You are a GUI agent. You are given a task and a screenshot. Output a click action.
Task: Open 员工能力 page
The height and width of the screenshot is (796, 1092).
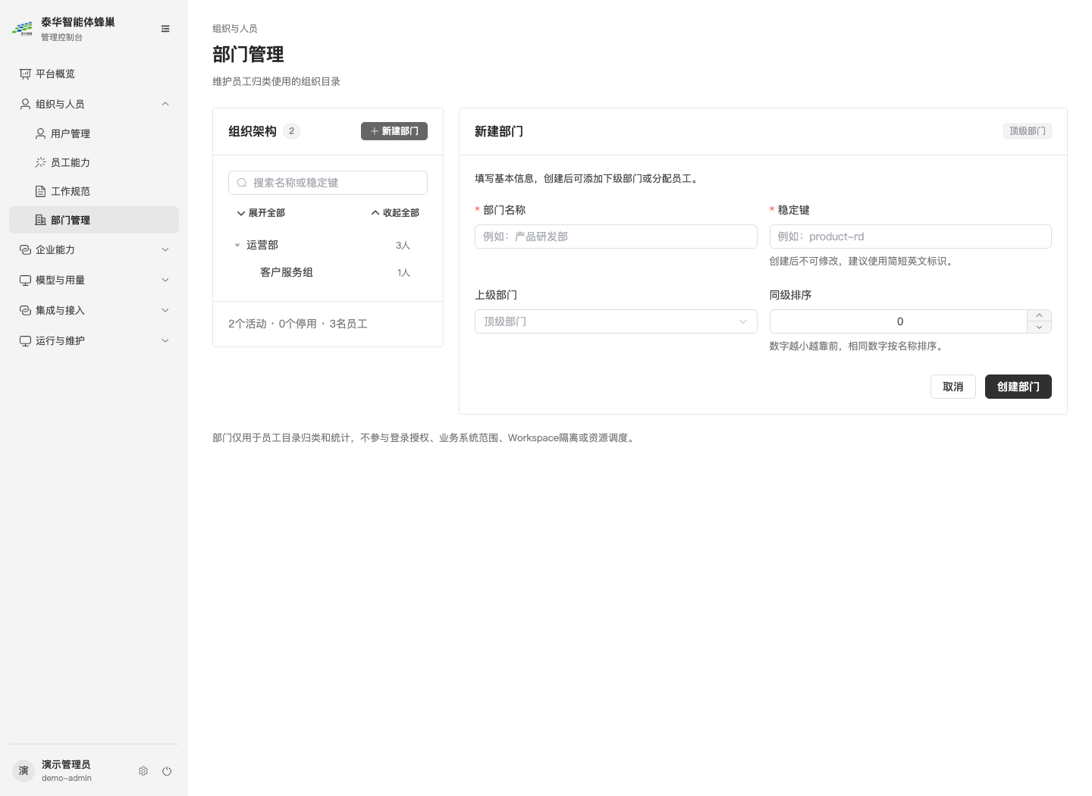tap(94, 162)
